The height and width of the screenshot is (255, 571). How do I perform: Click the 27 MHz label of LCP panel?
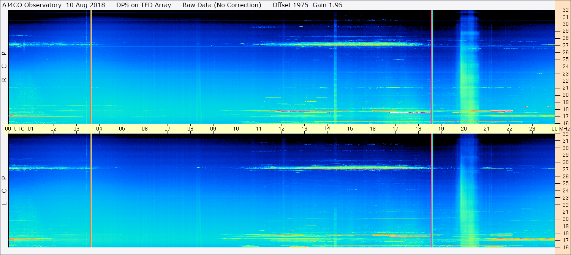(565, 169)
